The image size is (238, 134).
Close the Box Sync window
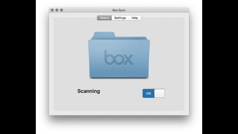point(52,10)
